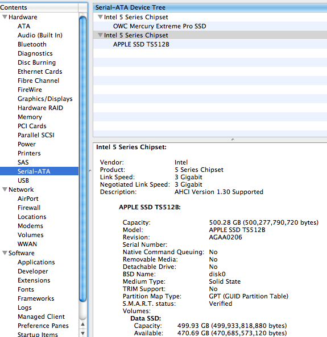
Task: Click the S.M.A.R.T. status Verified value
Action: [221, 304]
